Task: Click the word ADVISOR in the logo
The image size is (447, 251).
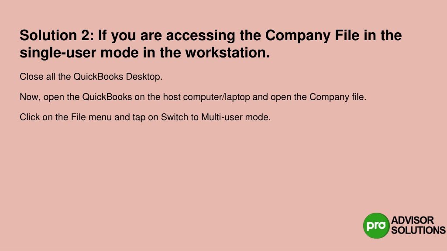Action: tap(412, 220)
